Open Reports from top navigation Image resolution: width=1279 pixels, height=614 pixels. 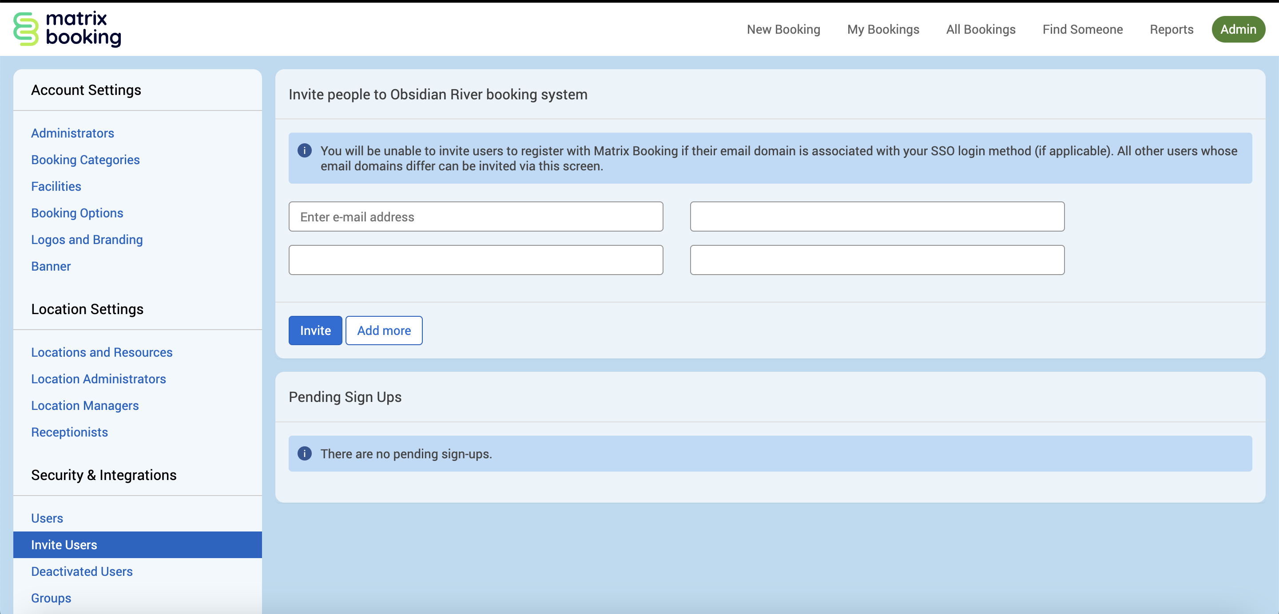[1172, 28]
